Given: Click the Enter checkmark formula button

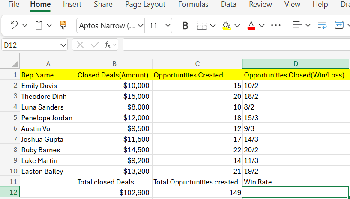Looking at the screenshot, I should pos(95,45).
